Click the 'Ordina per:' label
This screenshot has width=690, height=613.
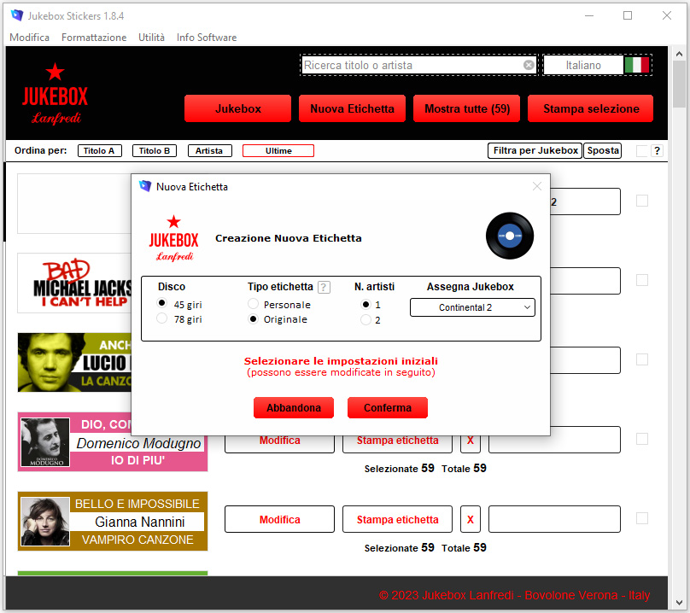click(40, 150)
